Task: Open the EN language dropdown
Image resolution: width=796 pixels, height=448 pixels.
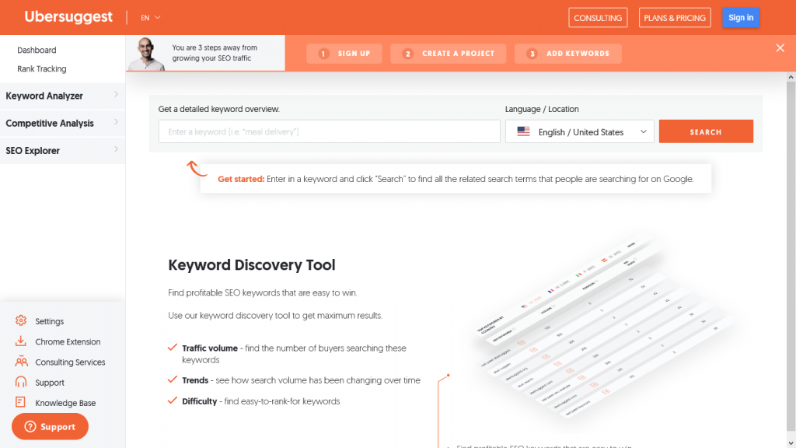Action: click(151, 17)
